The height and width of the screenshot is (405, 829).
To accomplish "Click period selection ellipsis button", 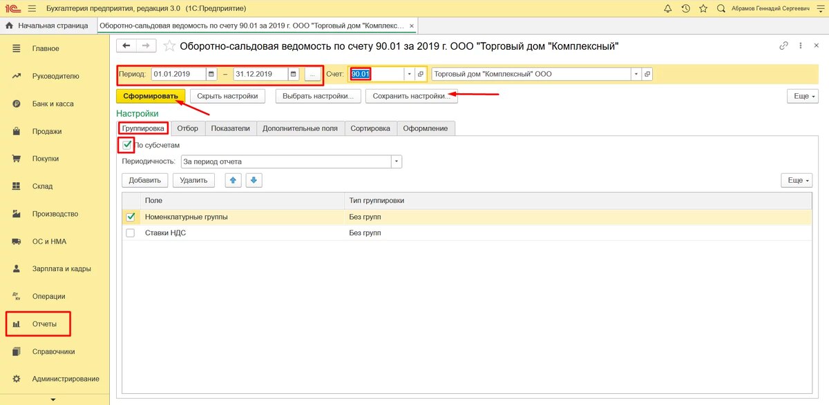I will [x=313, y=74].
